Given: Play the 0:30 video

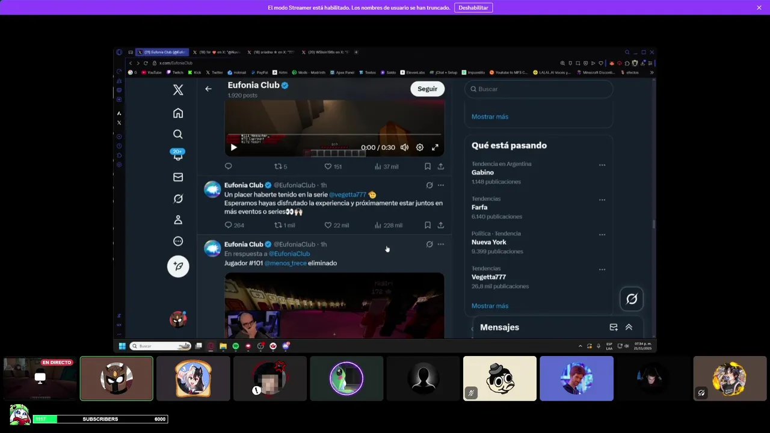Looking at the screenshot, I should (233, 147).
